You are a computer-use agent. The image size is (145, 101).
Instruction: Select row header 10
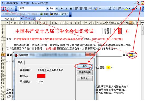pos(3,55)
